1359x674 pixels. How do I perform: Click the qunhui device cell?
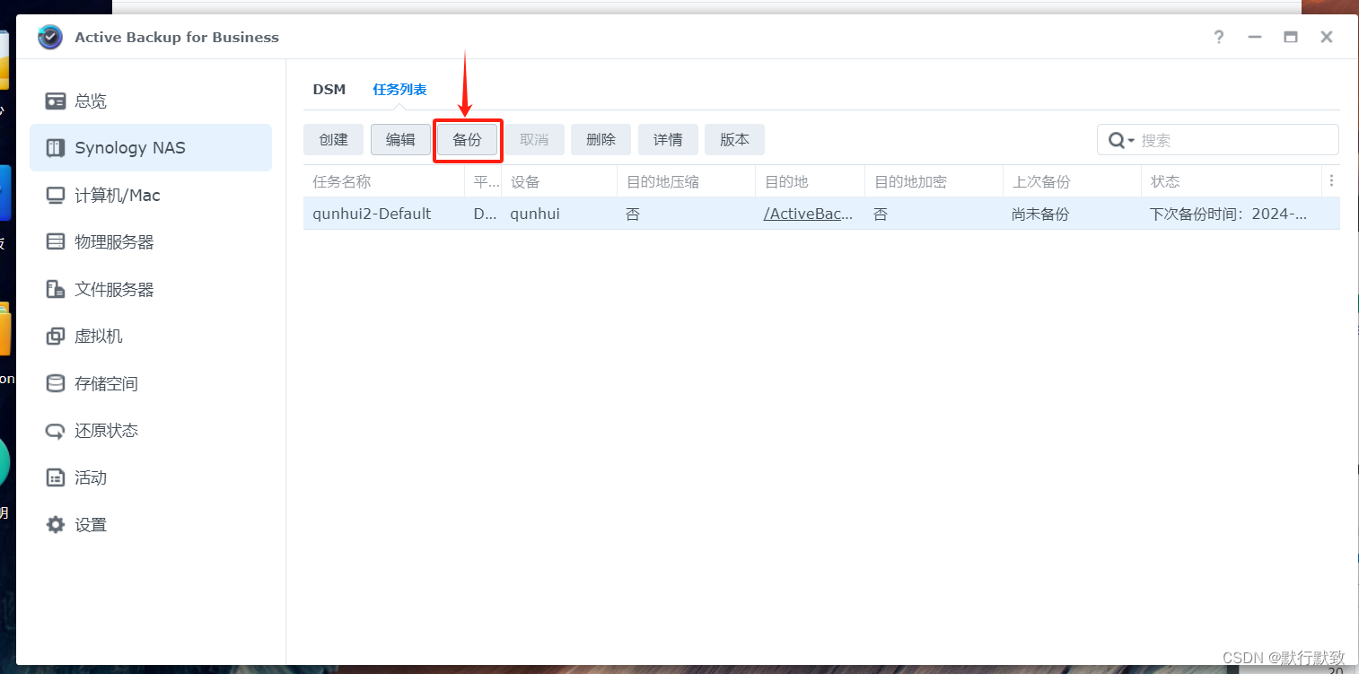535,214
